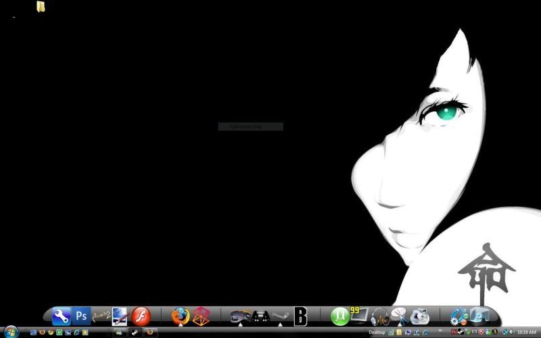
Task: Click the Windows Start orb
Action: 11,332
